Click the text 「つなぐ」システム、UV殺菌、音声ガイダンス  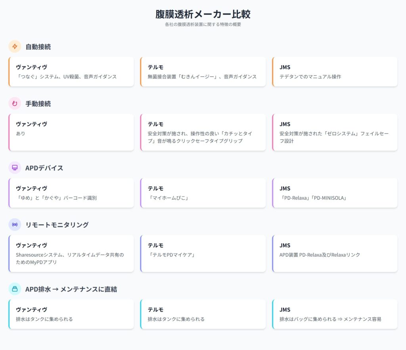[66, 77]
